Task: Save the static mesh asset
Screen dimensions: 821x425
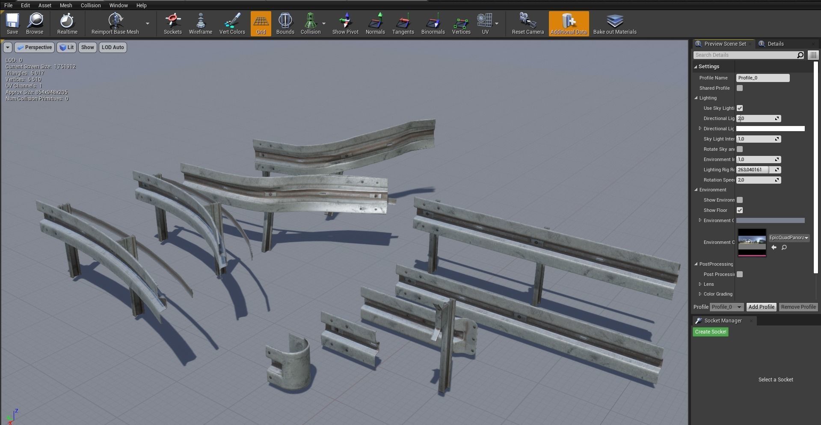Action: [12, 24]
